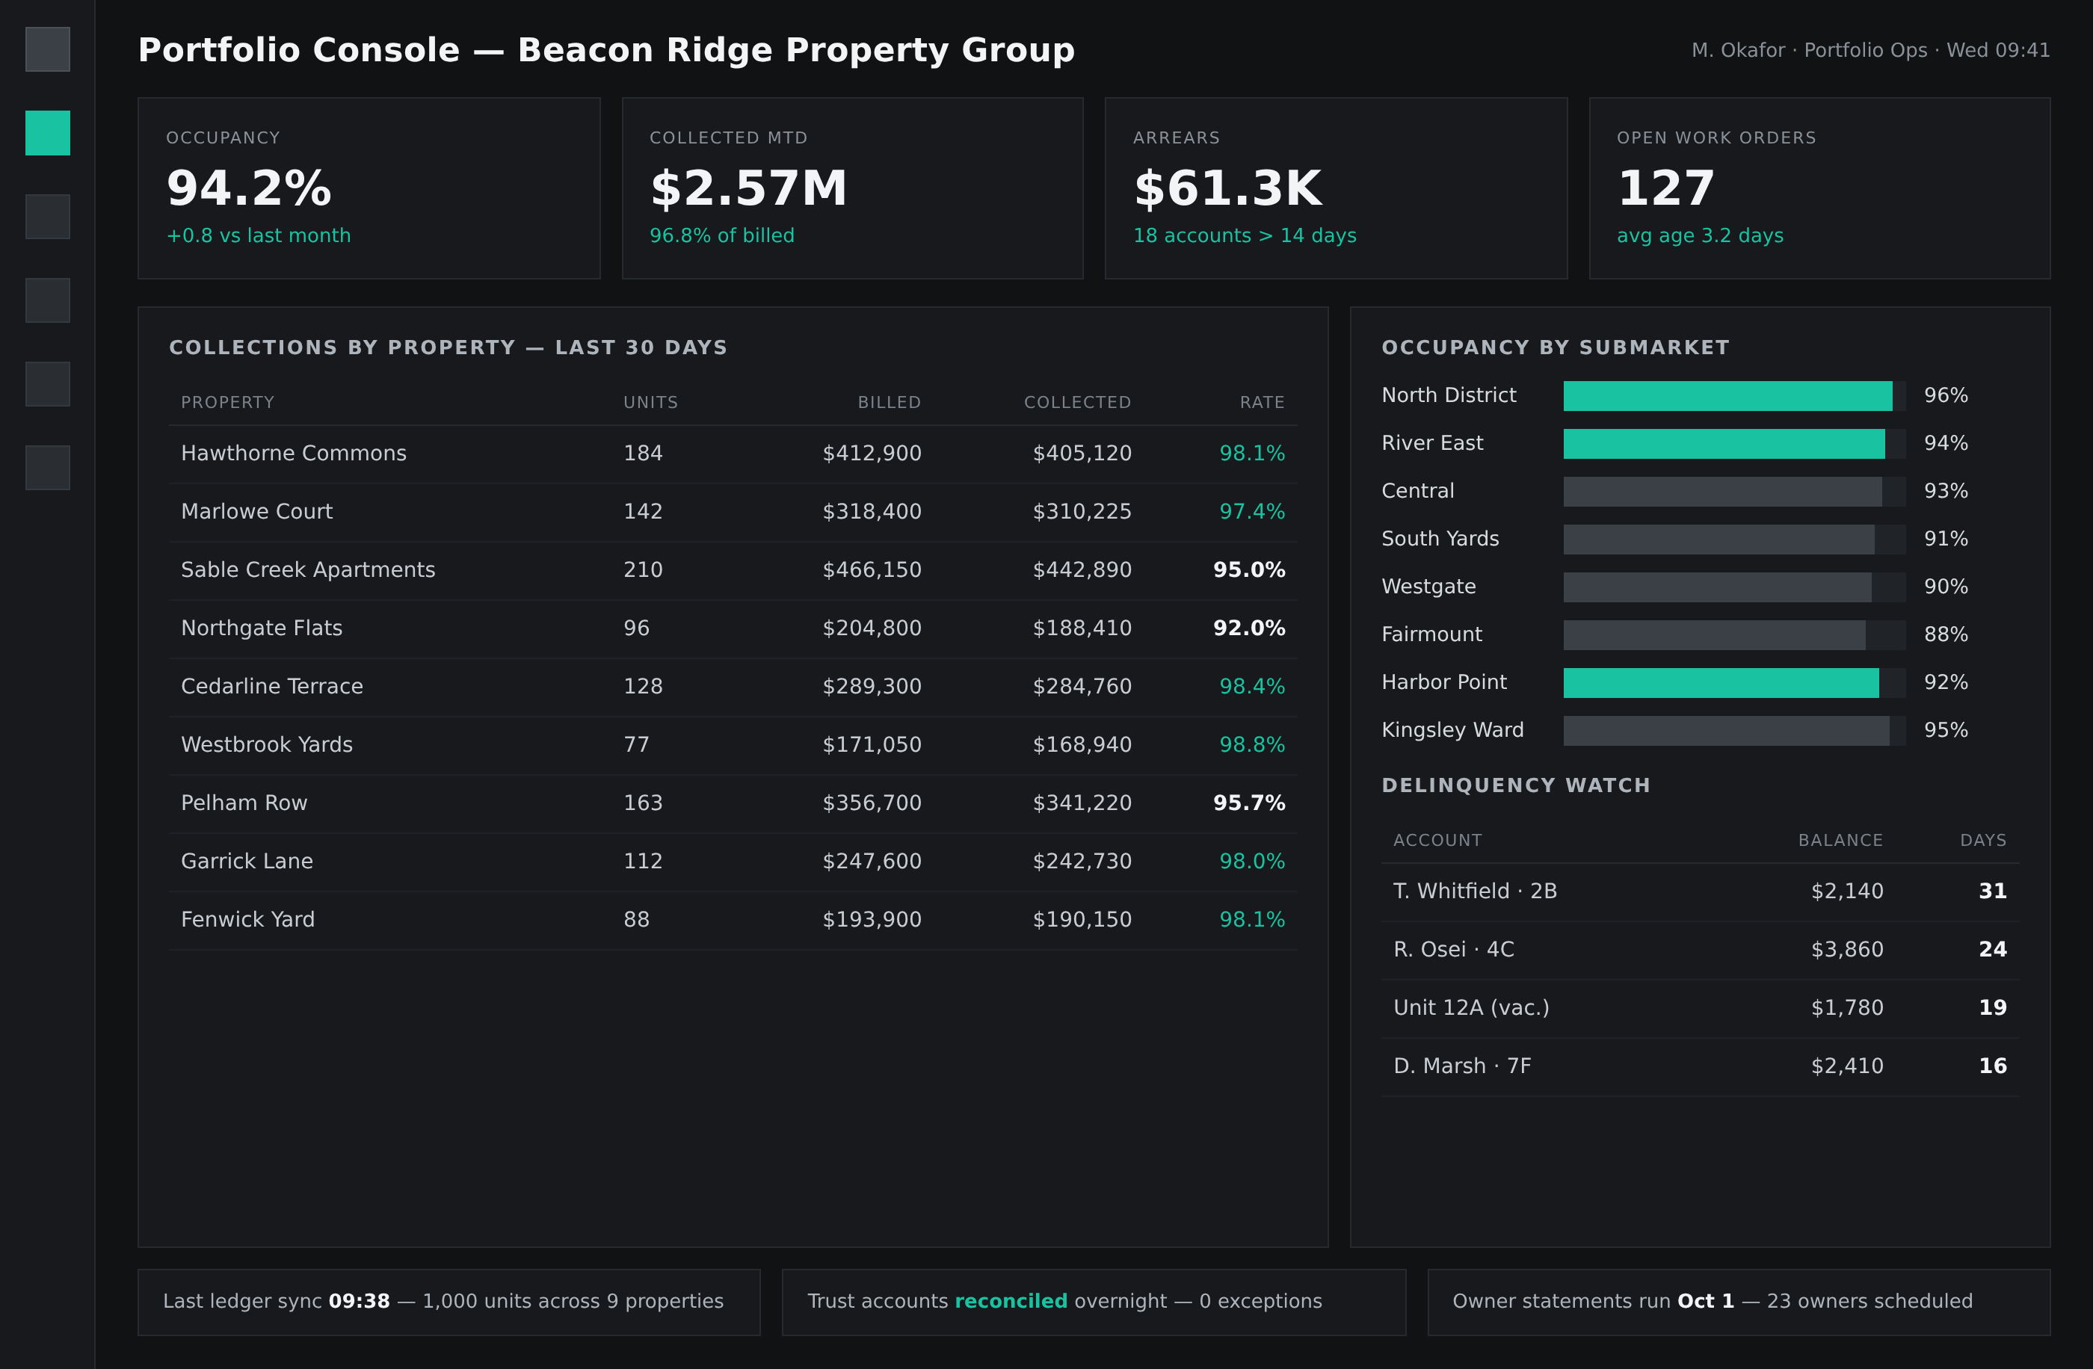Open the Fenwick Yard row
The image size is (2093, 1369).
pos(733,920)
